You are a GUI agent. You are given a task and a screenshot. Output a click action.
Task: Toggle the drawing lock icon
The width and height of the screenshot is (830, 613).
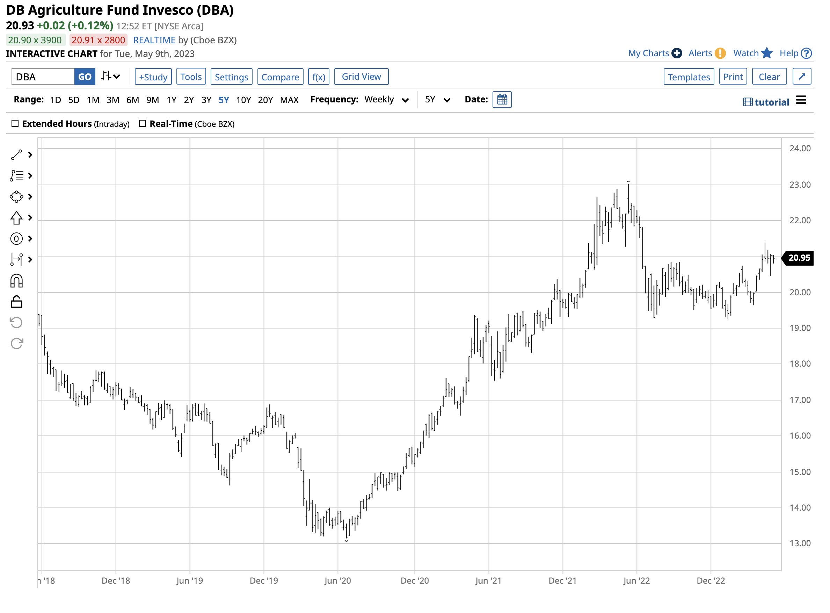tap(16, 302)
